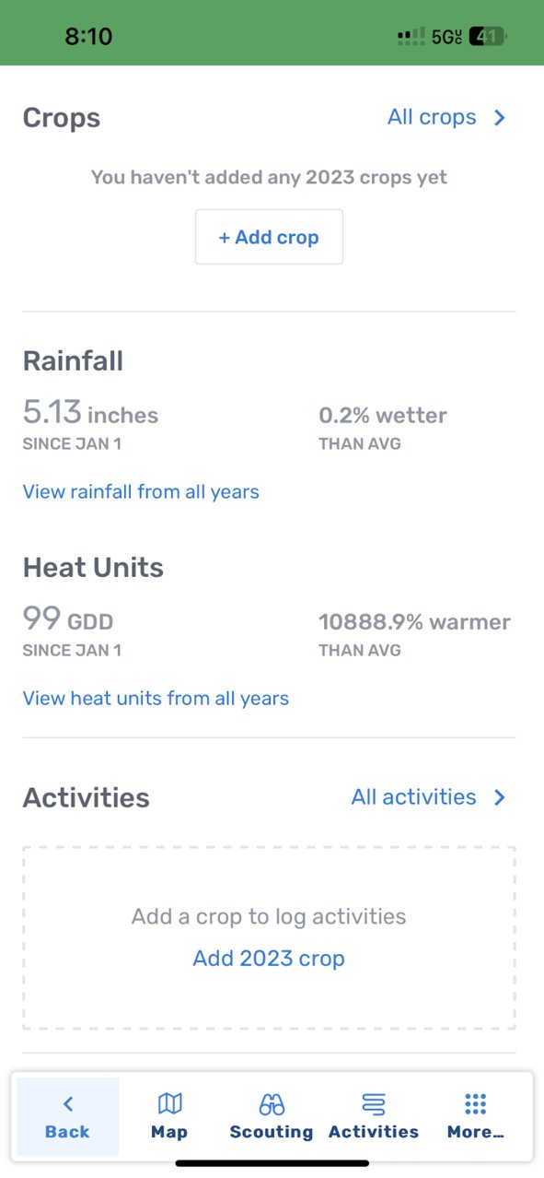Open the Map icon in bottom bar

170,1103
